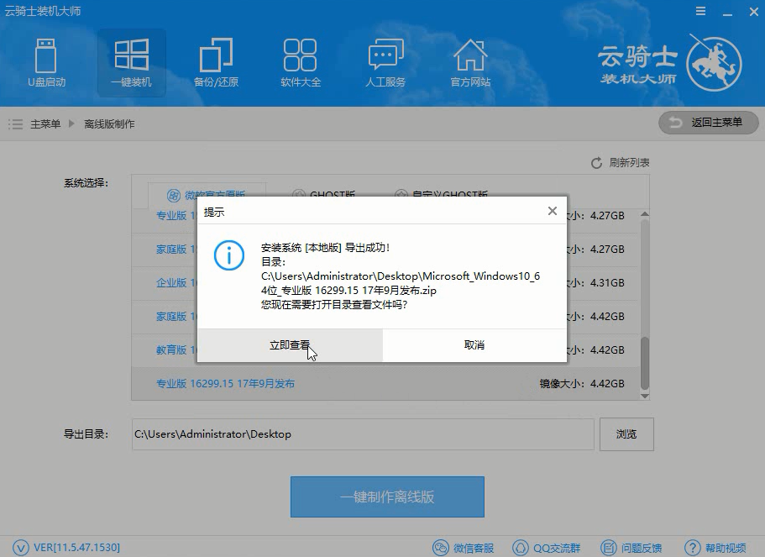
Task: Click 立即查看 in the dialog
Action: coord(291,345)
